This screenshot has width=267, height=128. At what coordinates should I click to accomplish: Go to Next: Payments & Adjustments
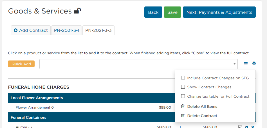pos(219,12)
